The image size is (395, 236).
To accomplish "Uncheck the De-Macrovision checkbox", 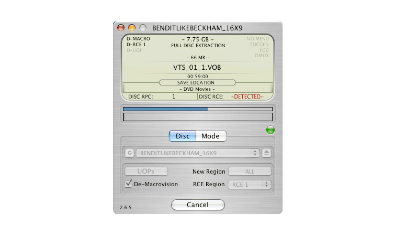I will click(128, 184).
